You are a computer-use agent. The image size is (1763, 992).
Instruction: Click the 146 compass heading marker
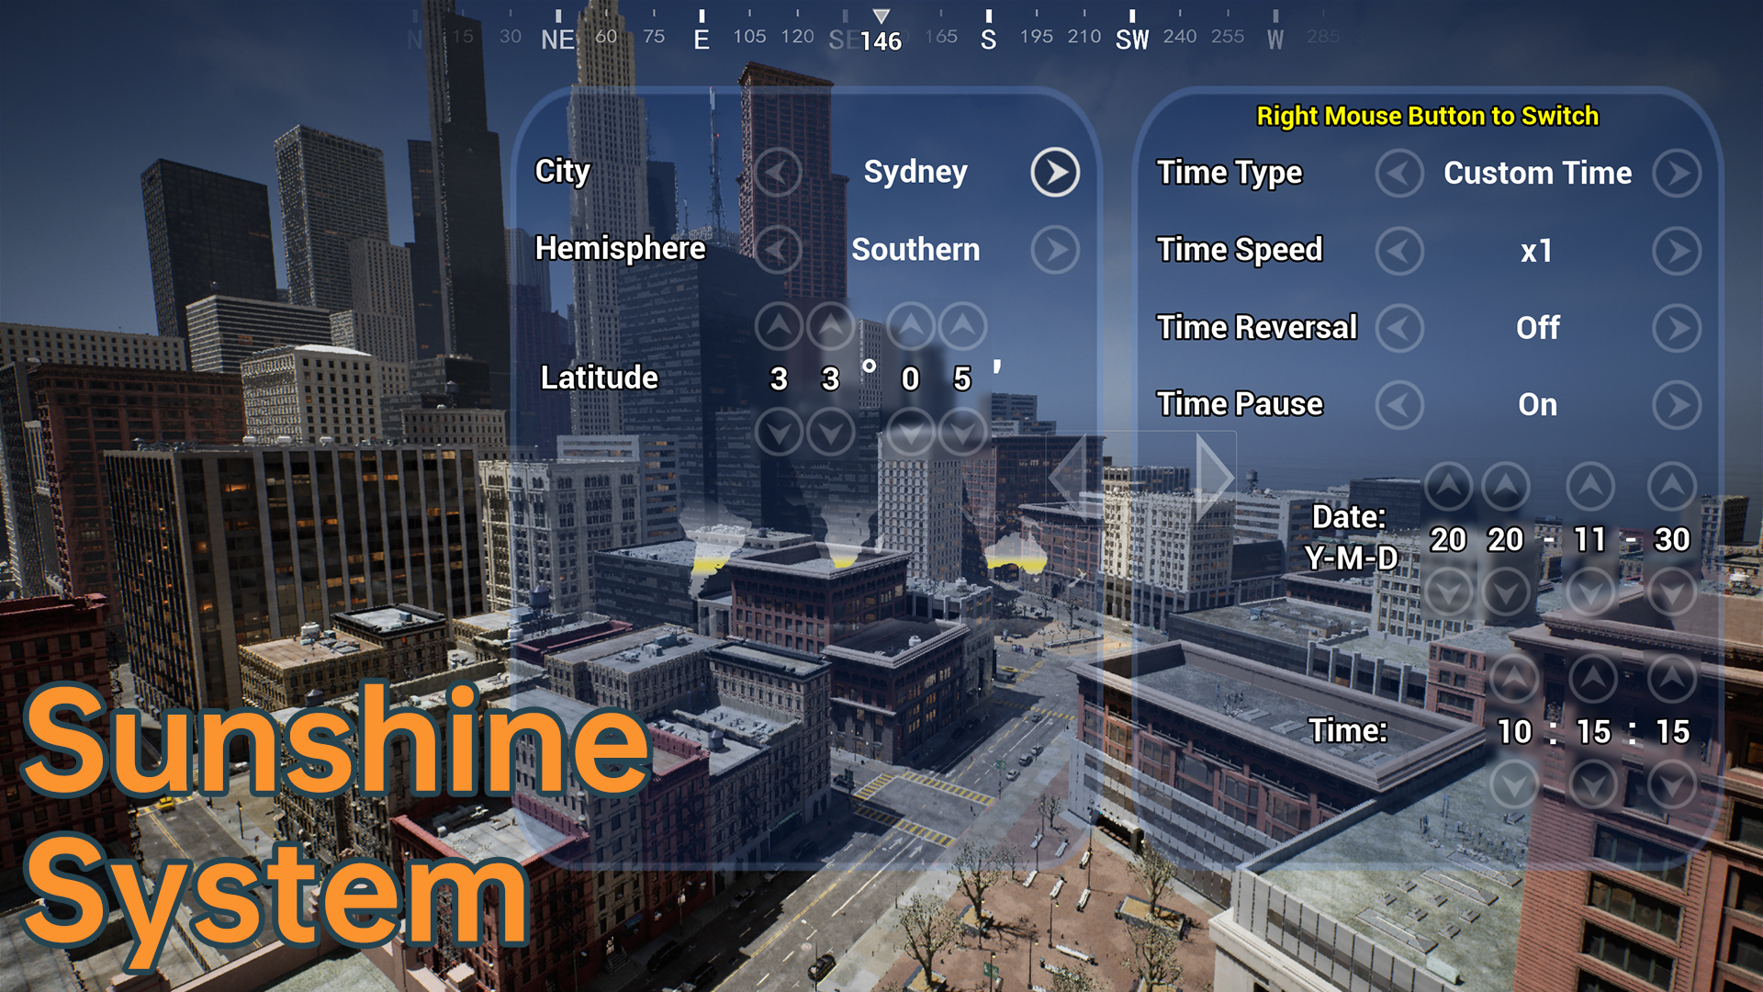881,40
